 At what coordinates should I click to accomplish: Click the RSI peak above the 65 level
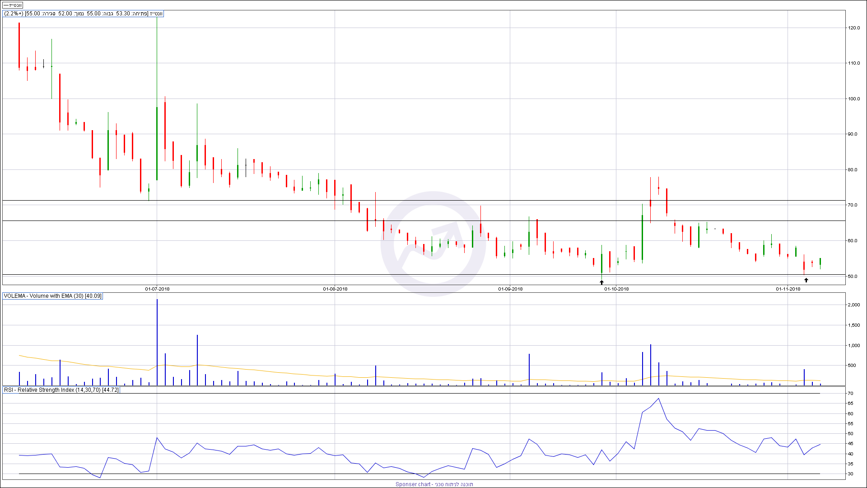tap(659, 399)
